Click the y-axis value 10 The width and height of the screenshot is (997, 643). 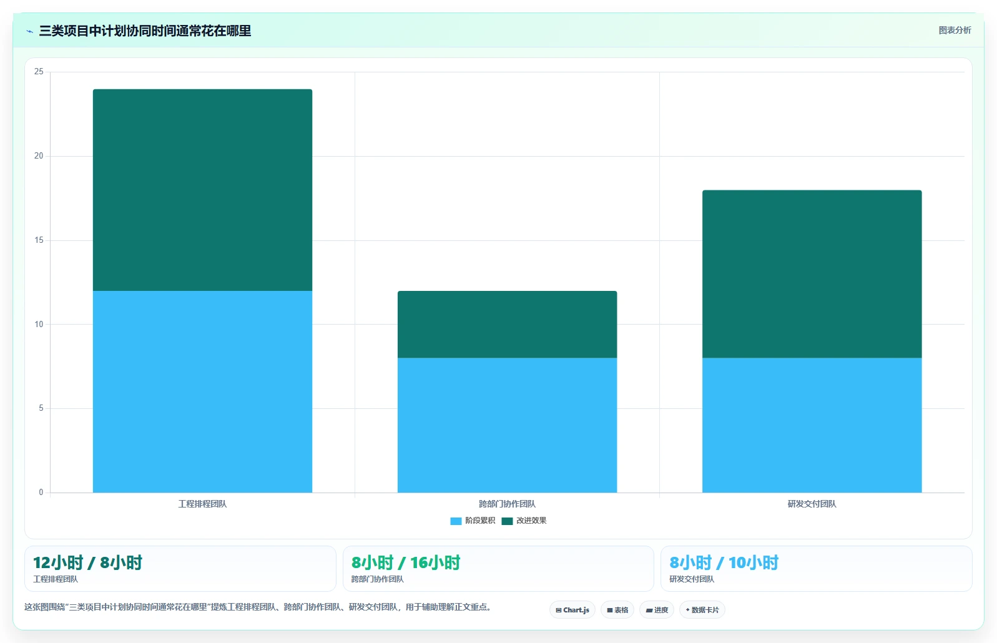[39, 324]
